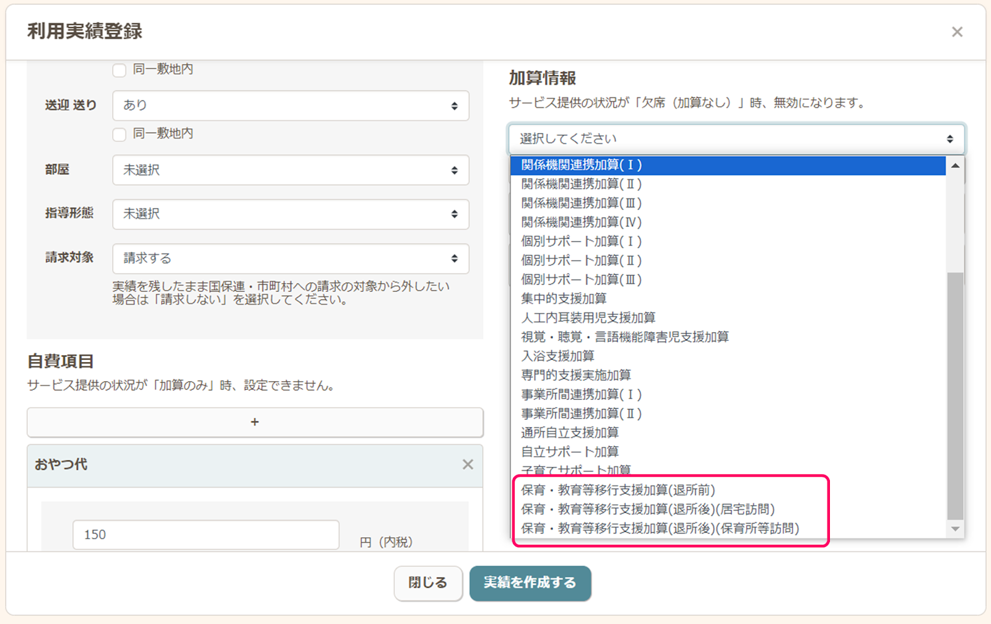Open the 送迎 送り dropdown
991x624 pixels.
pyautogui.click(x=290, y=106)
